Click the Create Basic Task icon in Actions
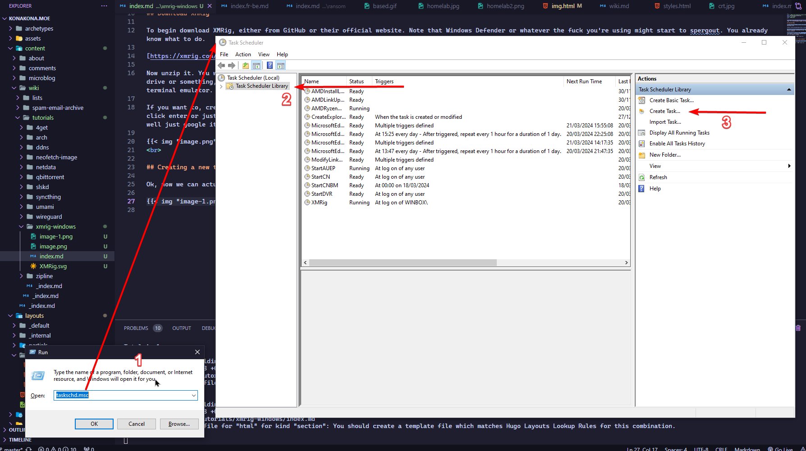Viewport: 806px width, 451px height. pos(642,100)
